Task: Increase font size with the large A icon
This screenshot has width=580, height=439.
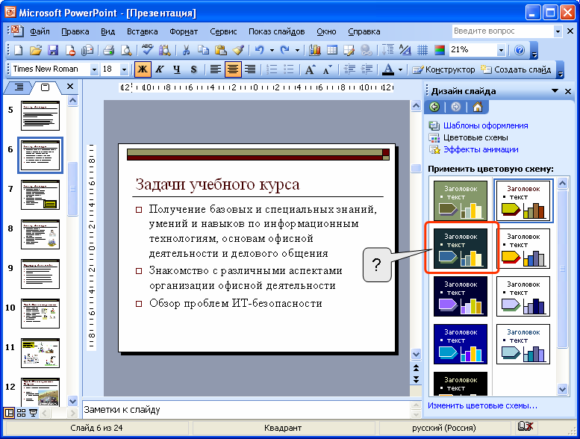Action: [x=310, y=69]
